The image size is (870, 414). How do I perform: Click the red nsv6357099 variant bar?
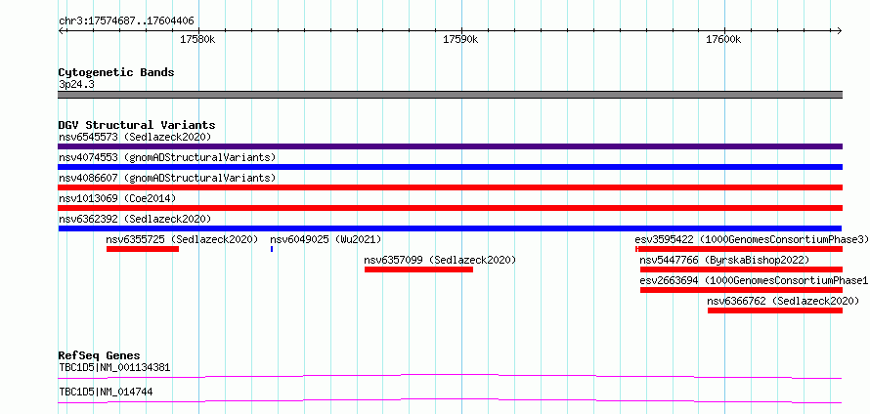click(x=419, y=269)
